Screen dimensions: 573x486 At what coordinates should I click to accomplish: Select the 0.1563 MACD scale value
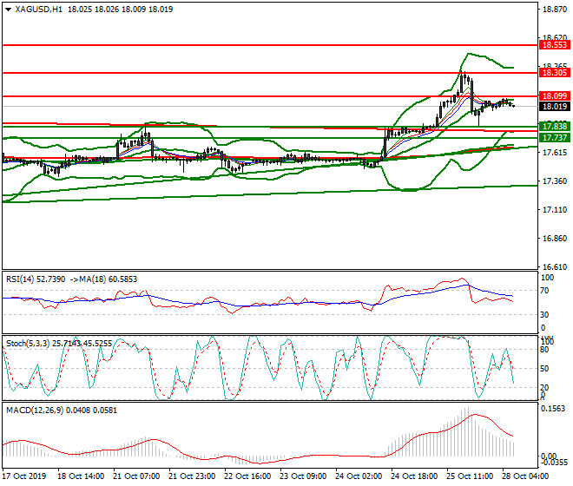click(553, 409)
